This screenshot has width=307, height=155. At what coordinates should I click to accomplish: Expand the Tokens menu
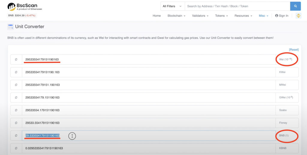(222, 16)
